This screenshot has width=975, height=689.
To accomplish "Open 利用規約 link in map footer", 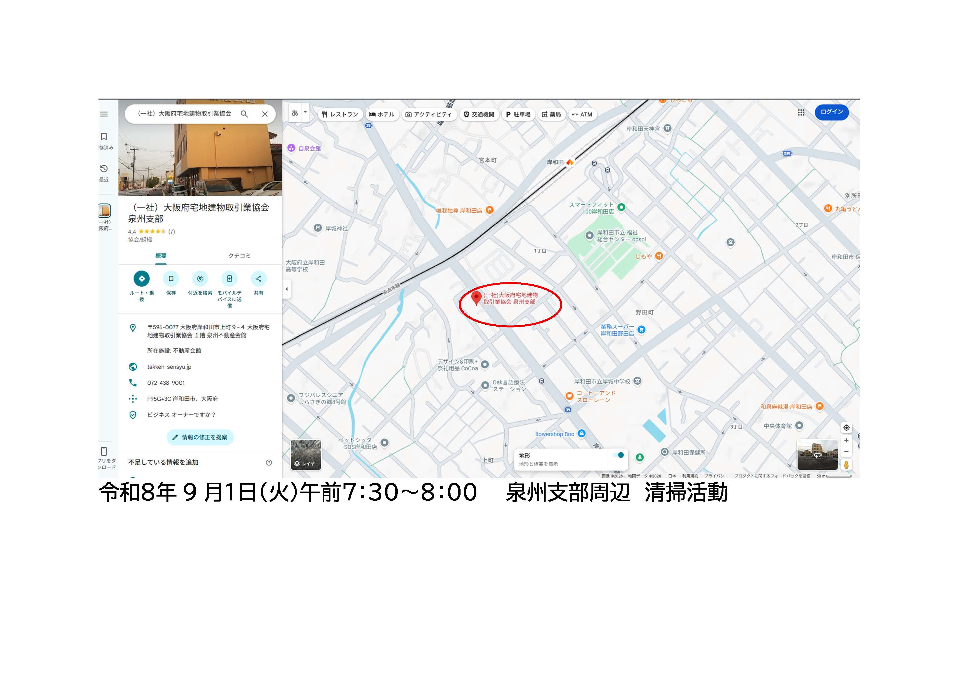I will point(690,476).
